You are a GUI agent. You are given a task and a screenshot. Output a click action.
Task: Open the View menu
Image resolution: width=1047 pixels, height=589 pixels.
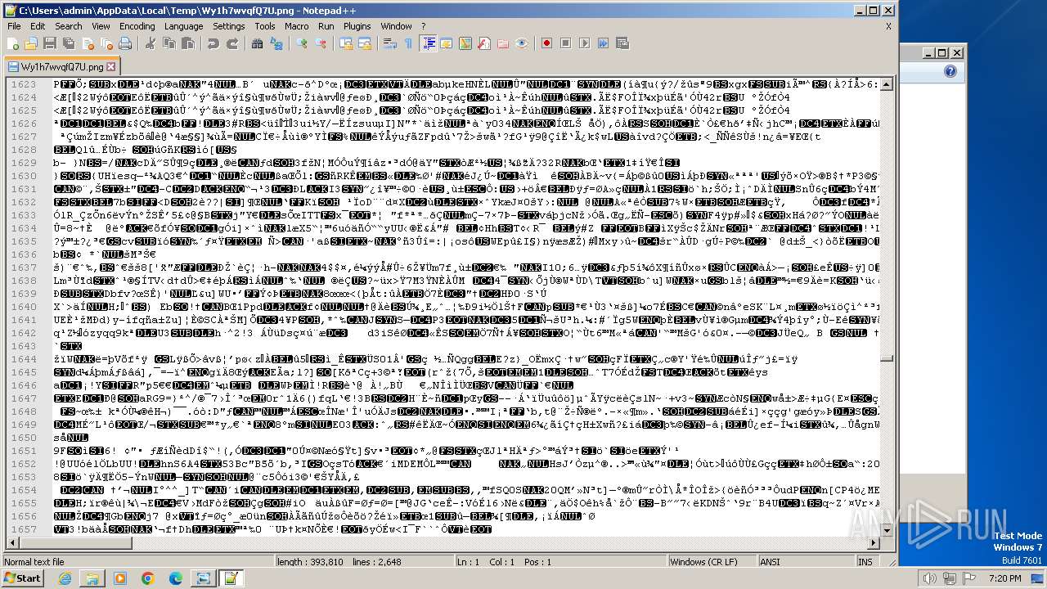(101, 26)
